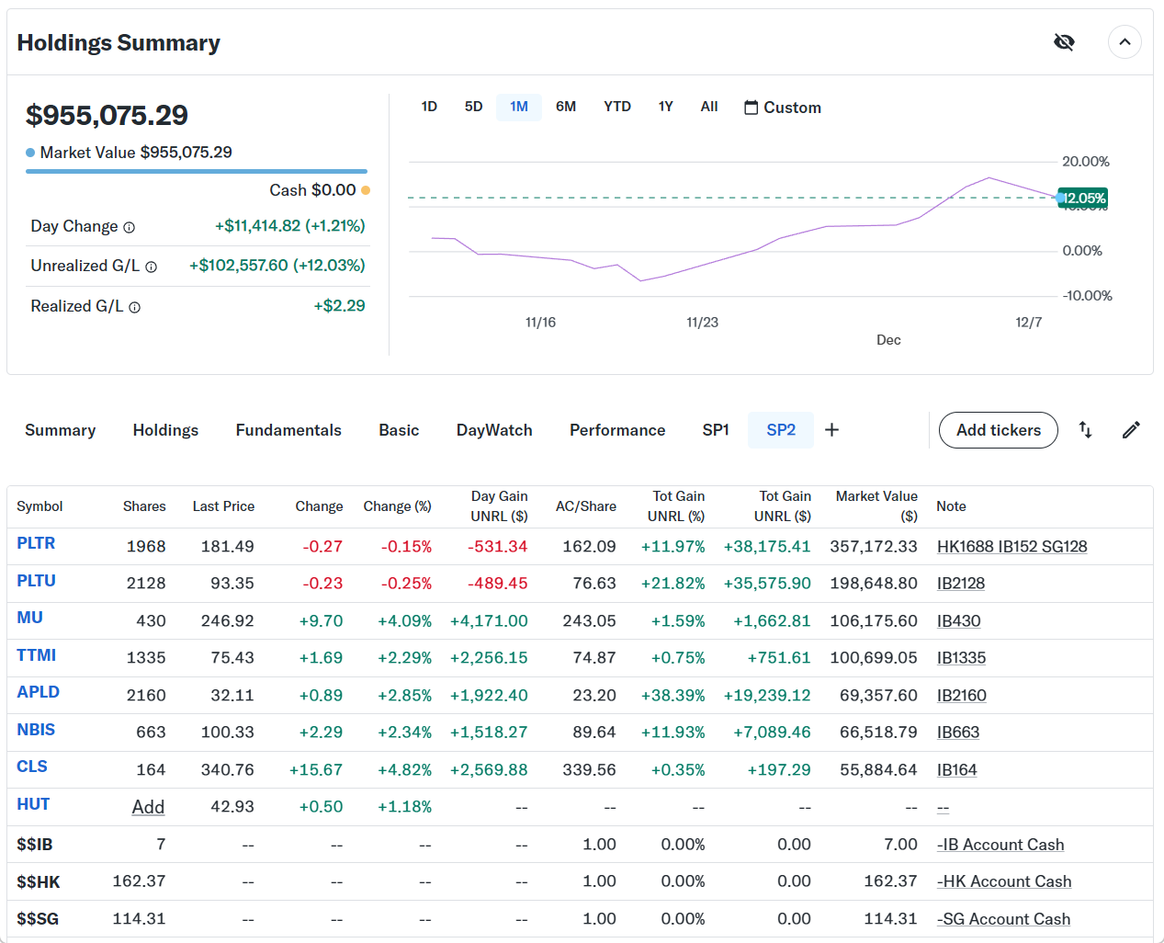The height and width of the screenshot is (943, 1164).
Task: Switch chart range to 1D
Action: pos(429,107)
